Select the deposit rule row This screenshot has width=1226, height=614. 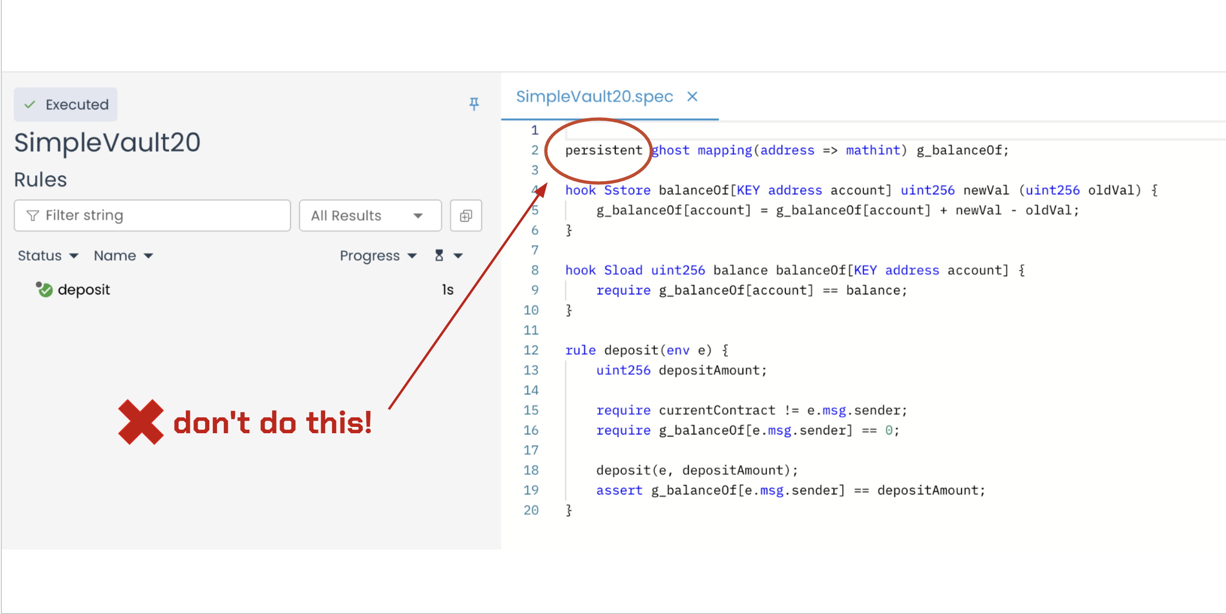(x=84, y=289)
